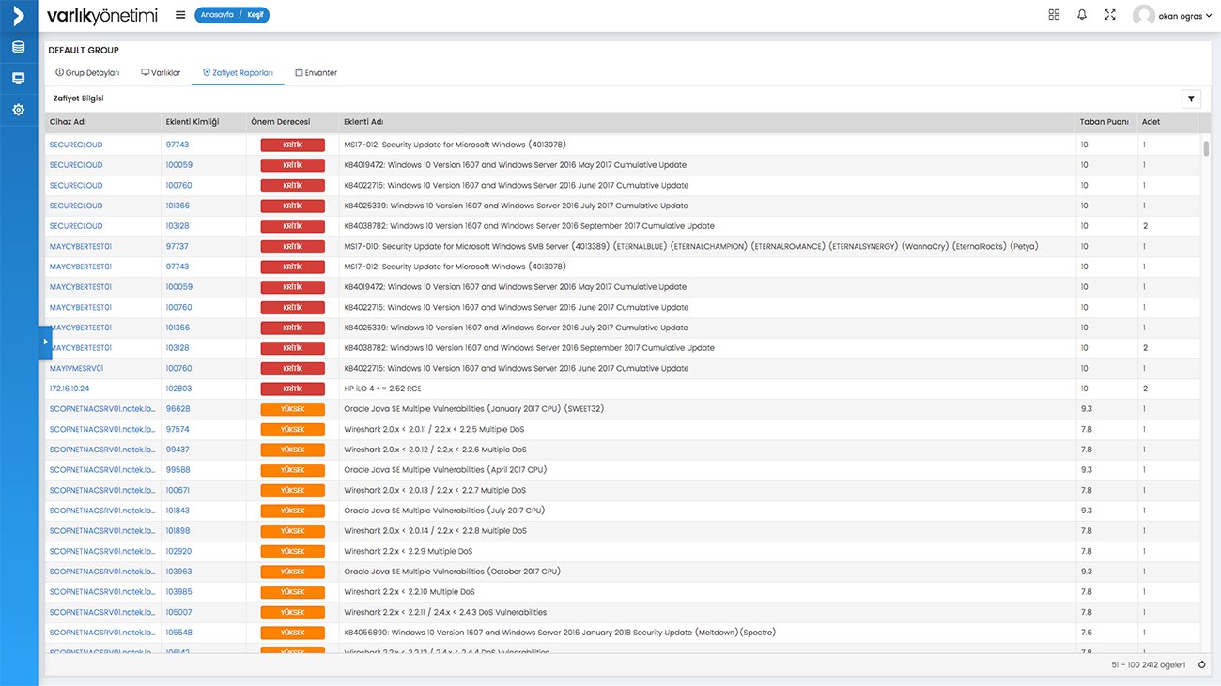
Task: Click the hamburger menu icon
Action: pyautogui.click(x=180, y=15)
